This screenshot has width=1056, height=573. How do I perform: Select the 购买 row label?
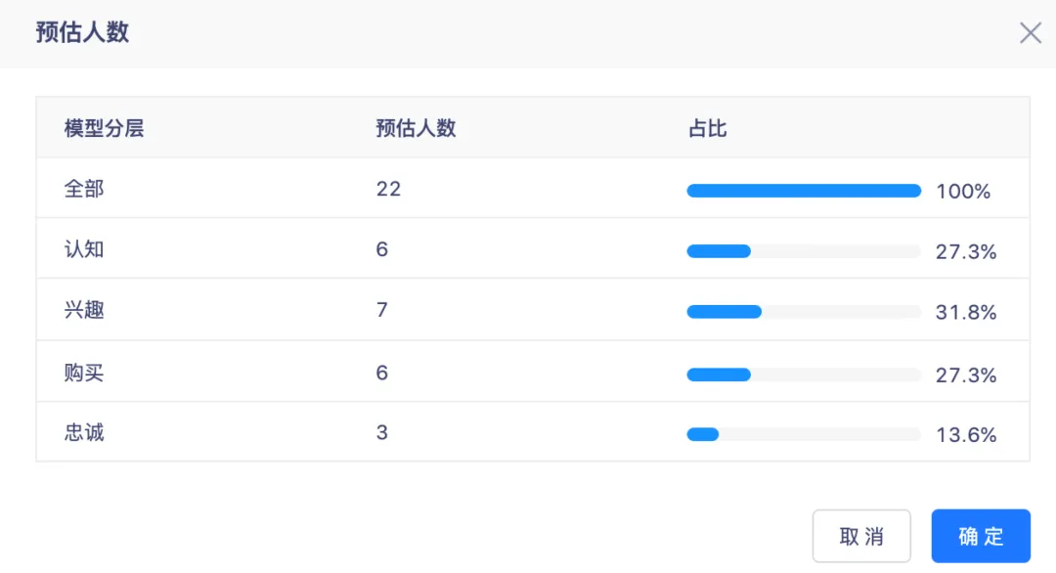[x=84, y=373]
